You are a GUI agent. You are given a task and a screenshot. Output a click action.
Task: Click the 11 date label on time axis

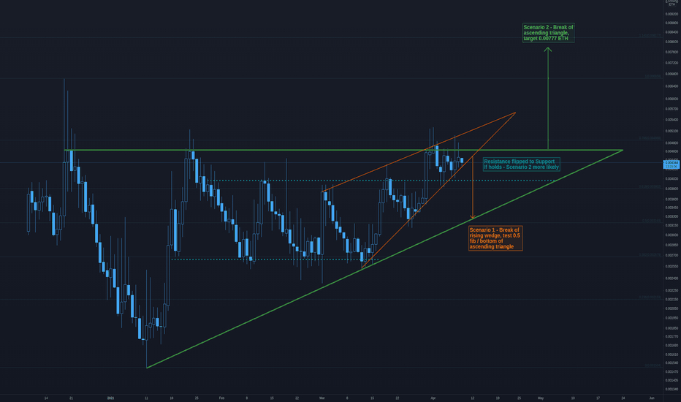click(x=146, y=398)
